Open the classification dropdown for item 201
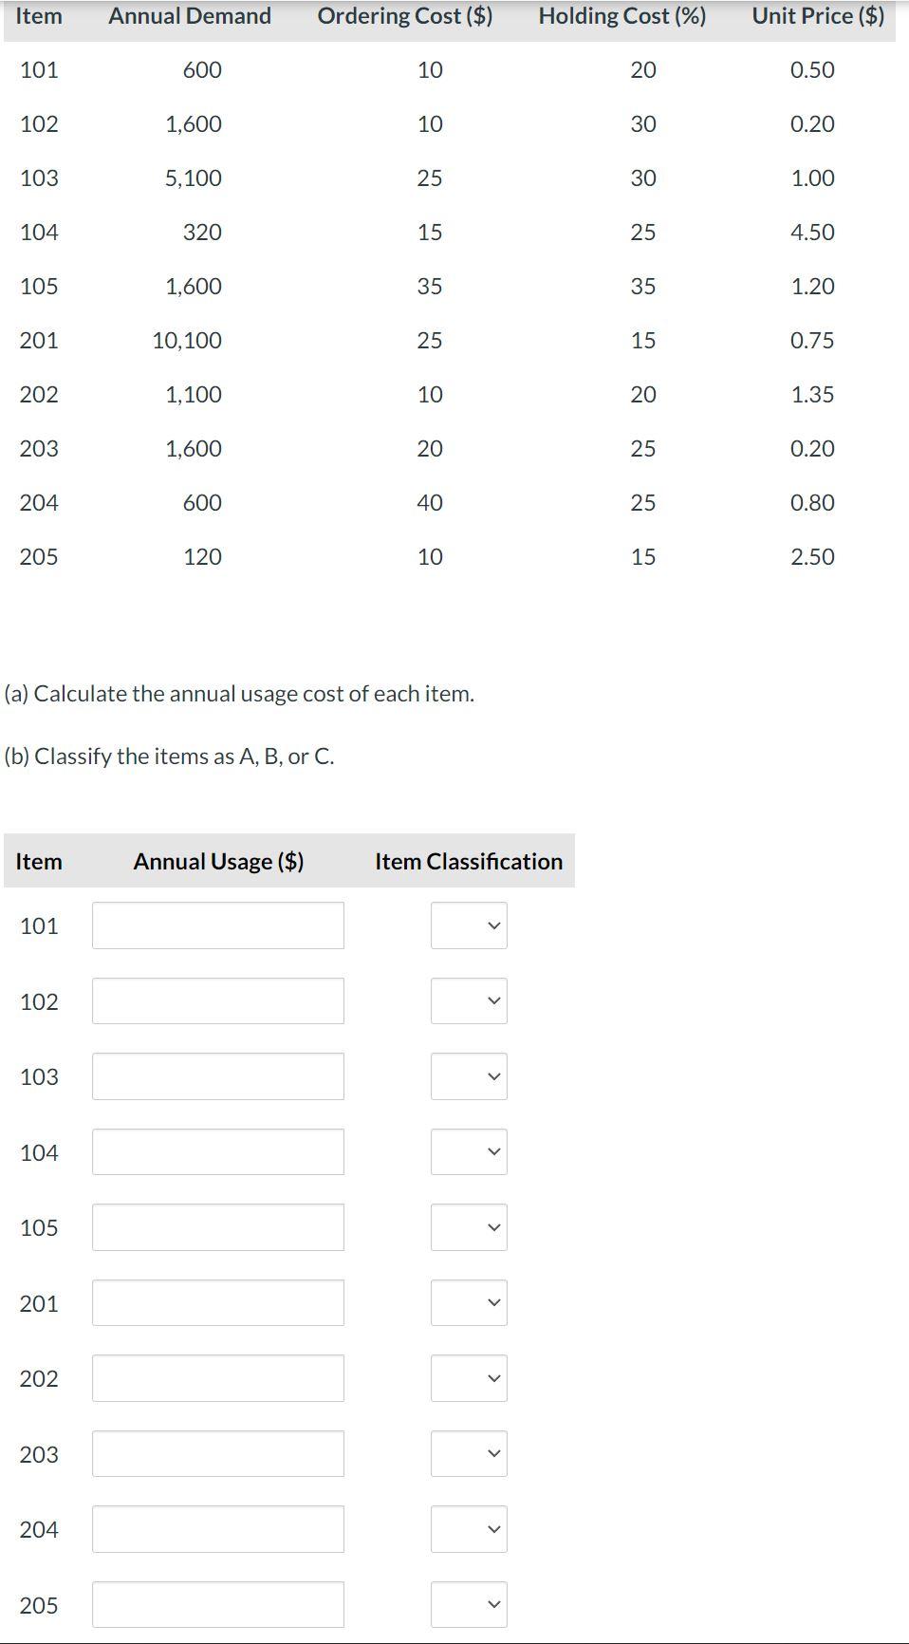The width and height of the screenshot is (909, 1644). click(469, 1302)
